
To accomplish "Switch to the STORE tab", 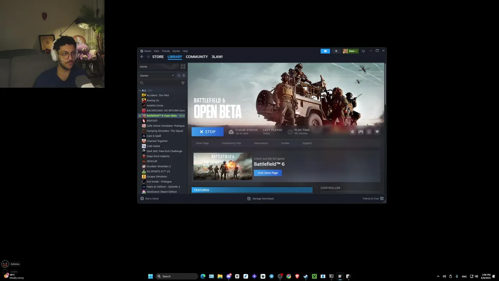I will 158,57.
